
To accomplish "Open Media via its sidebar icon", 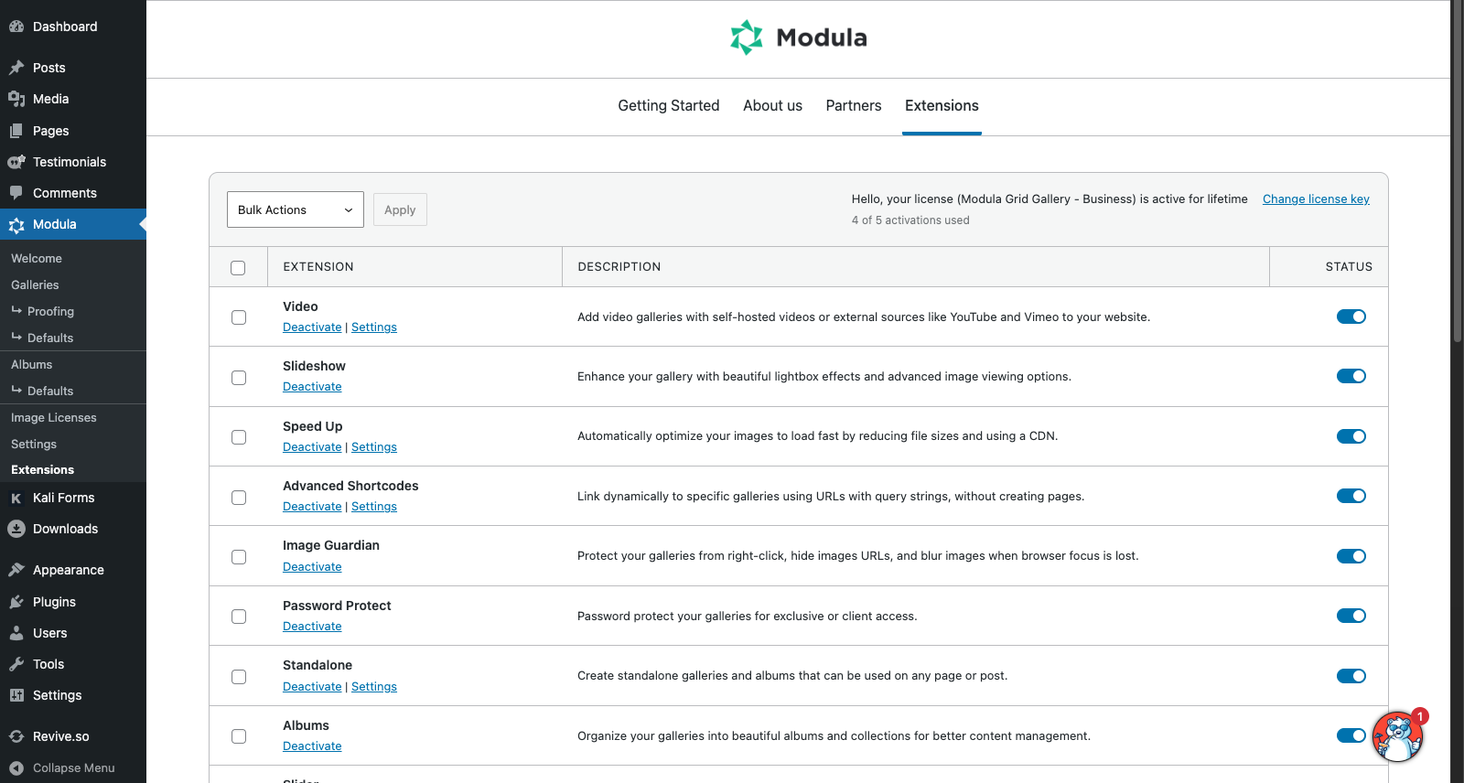I will coord(16,99).
